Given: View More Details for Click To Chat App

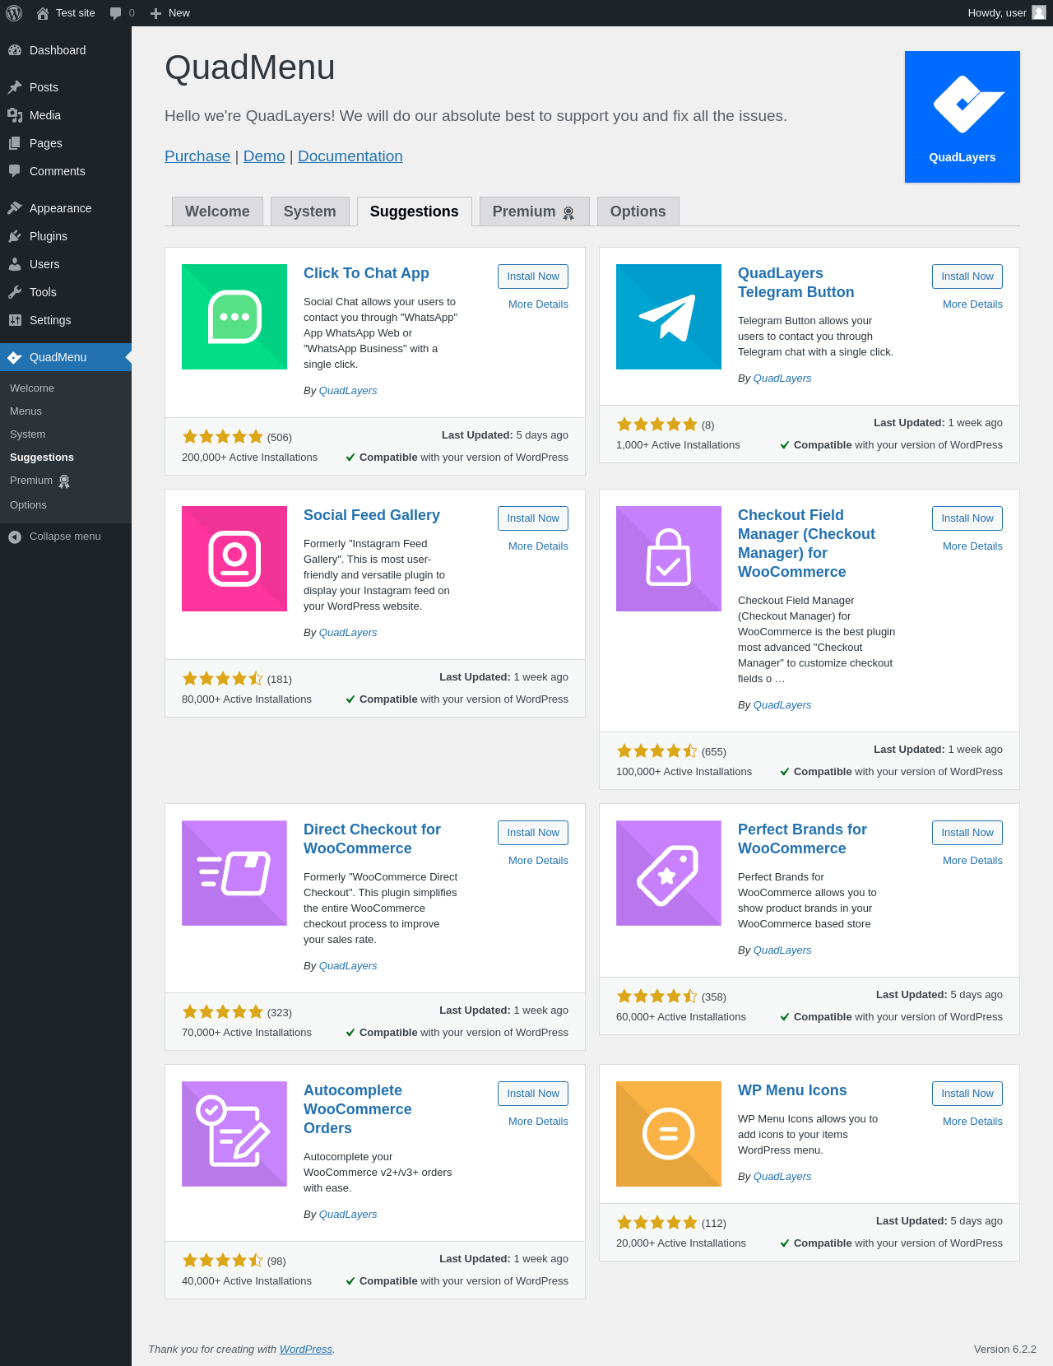Looking at the screenshot, I should pyautogui.click(x=538, y=304).
